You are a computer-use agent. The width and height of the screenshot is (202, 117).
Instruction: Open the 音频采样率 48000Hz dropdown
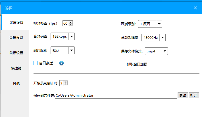click(153, 37)
